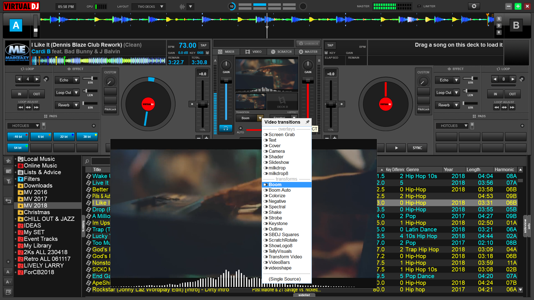This screenshot has height=300, width=534.
Task: Click the round record button in the top bar
Action: click(x=303, y=6)
